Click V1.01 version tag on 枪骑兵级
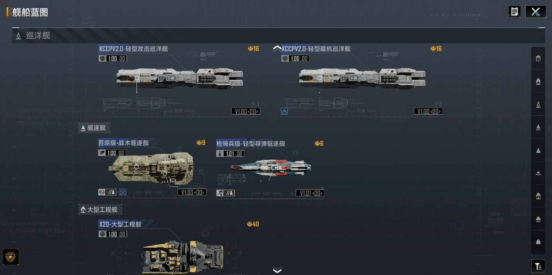This screenshot has width=552, height=275. point(310,193)
